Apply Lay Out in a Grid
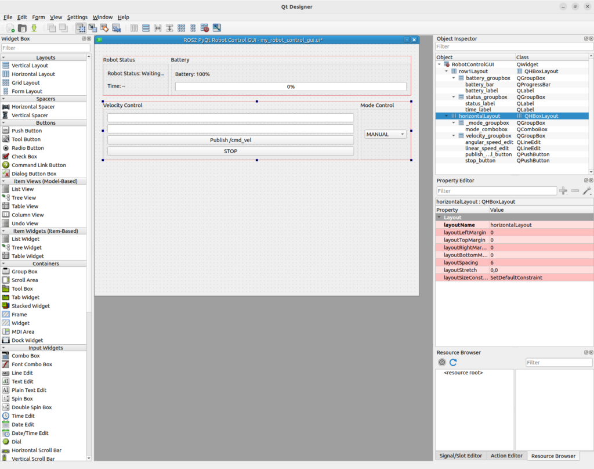The image size is (594, 469). pyautogui.click(x=182, y=28)
